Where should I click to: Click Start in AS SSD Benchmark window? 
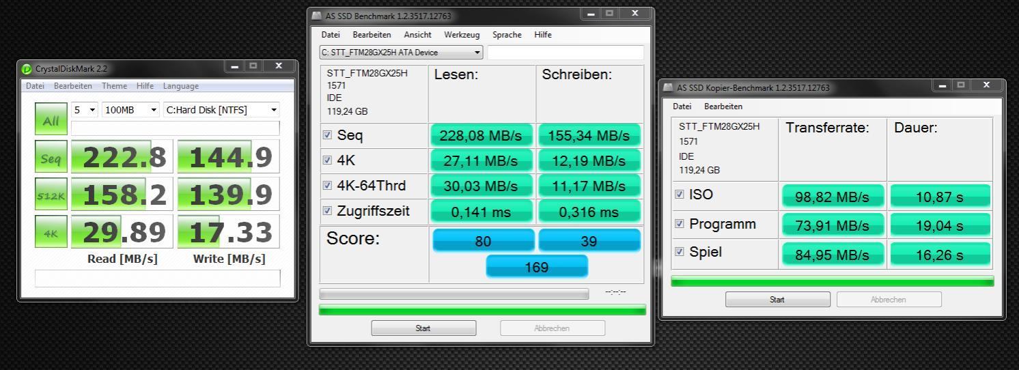click(423, 328)
